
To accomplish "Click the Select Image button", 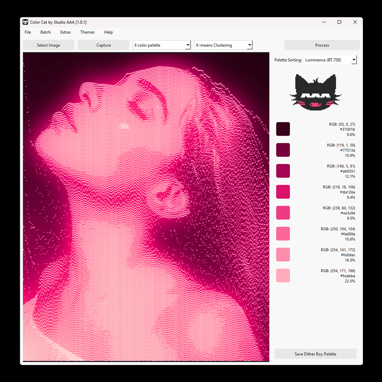I will 48,45.
